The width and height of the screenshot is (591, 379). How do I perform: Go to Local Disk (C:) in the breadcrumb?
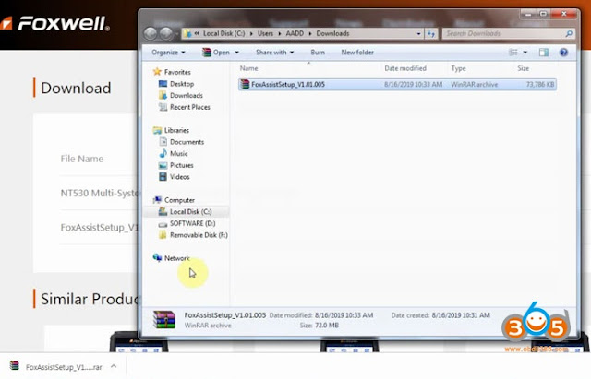[223, 33]
